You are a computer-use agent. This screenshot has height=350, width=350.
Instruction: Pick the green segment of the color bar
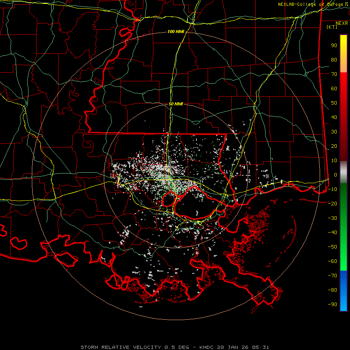tap(343, 227)
